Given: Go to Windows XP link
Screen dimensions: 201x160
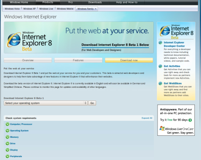Looking at the screenshot, I should 30,9.
